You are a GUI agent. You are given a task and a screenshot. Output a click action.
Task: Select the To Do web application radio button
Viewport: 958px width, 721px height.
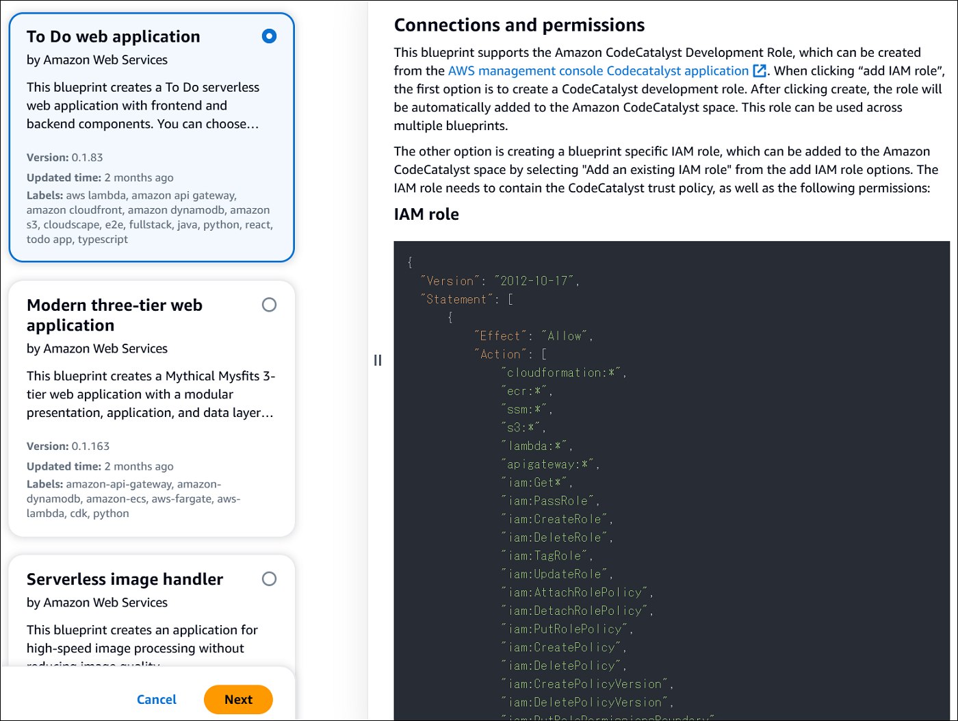coord(269,36)
